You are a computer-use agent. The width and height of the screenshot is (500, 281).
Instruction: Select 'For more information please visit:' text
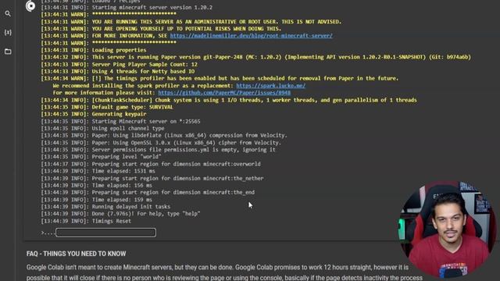click(x=104, y=93)
